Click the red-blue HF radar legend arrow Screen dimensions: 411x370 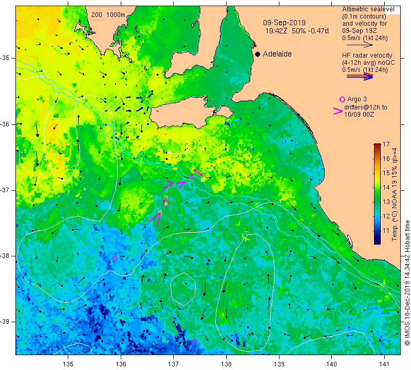click(x=360, y=76)
